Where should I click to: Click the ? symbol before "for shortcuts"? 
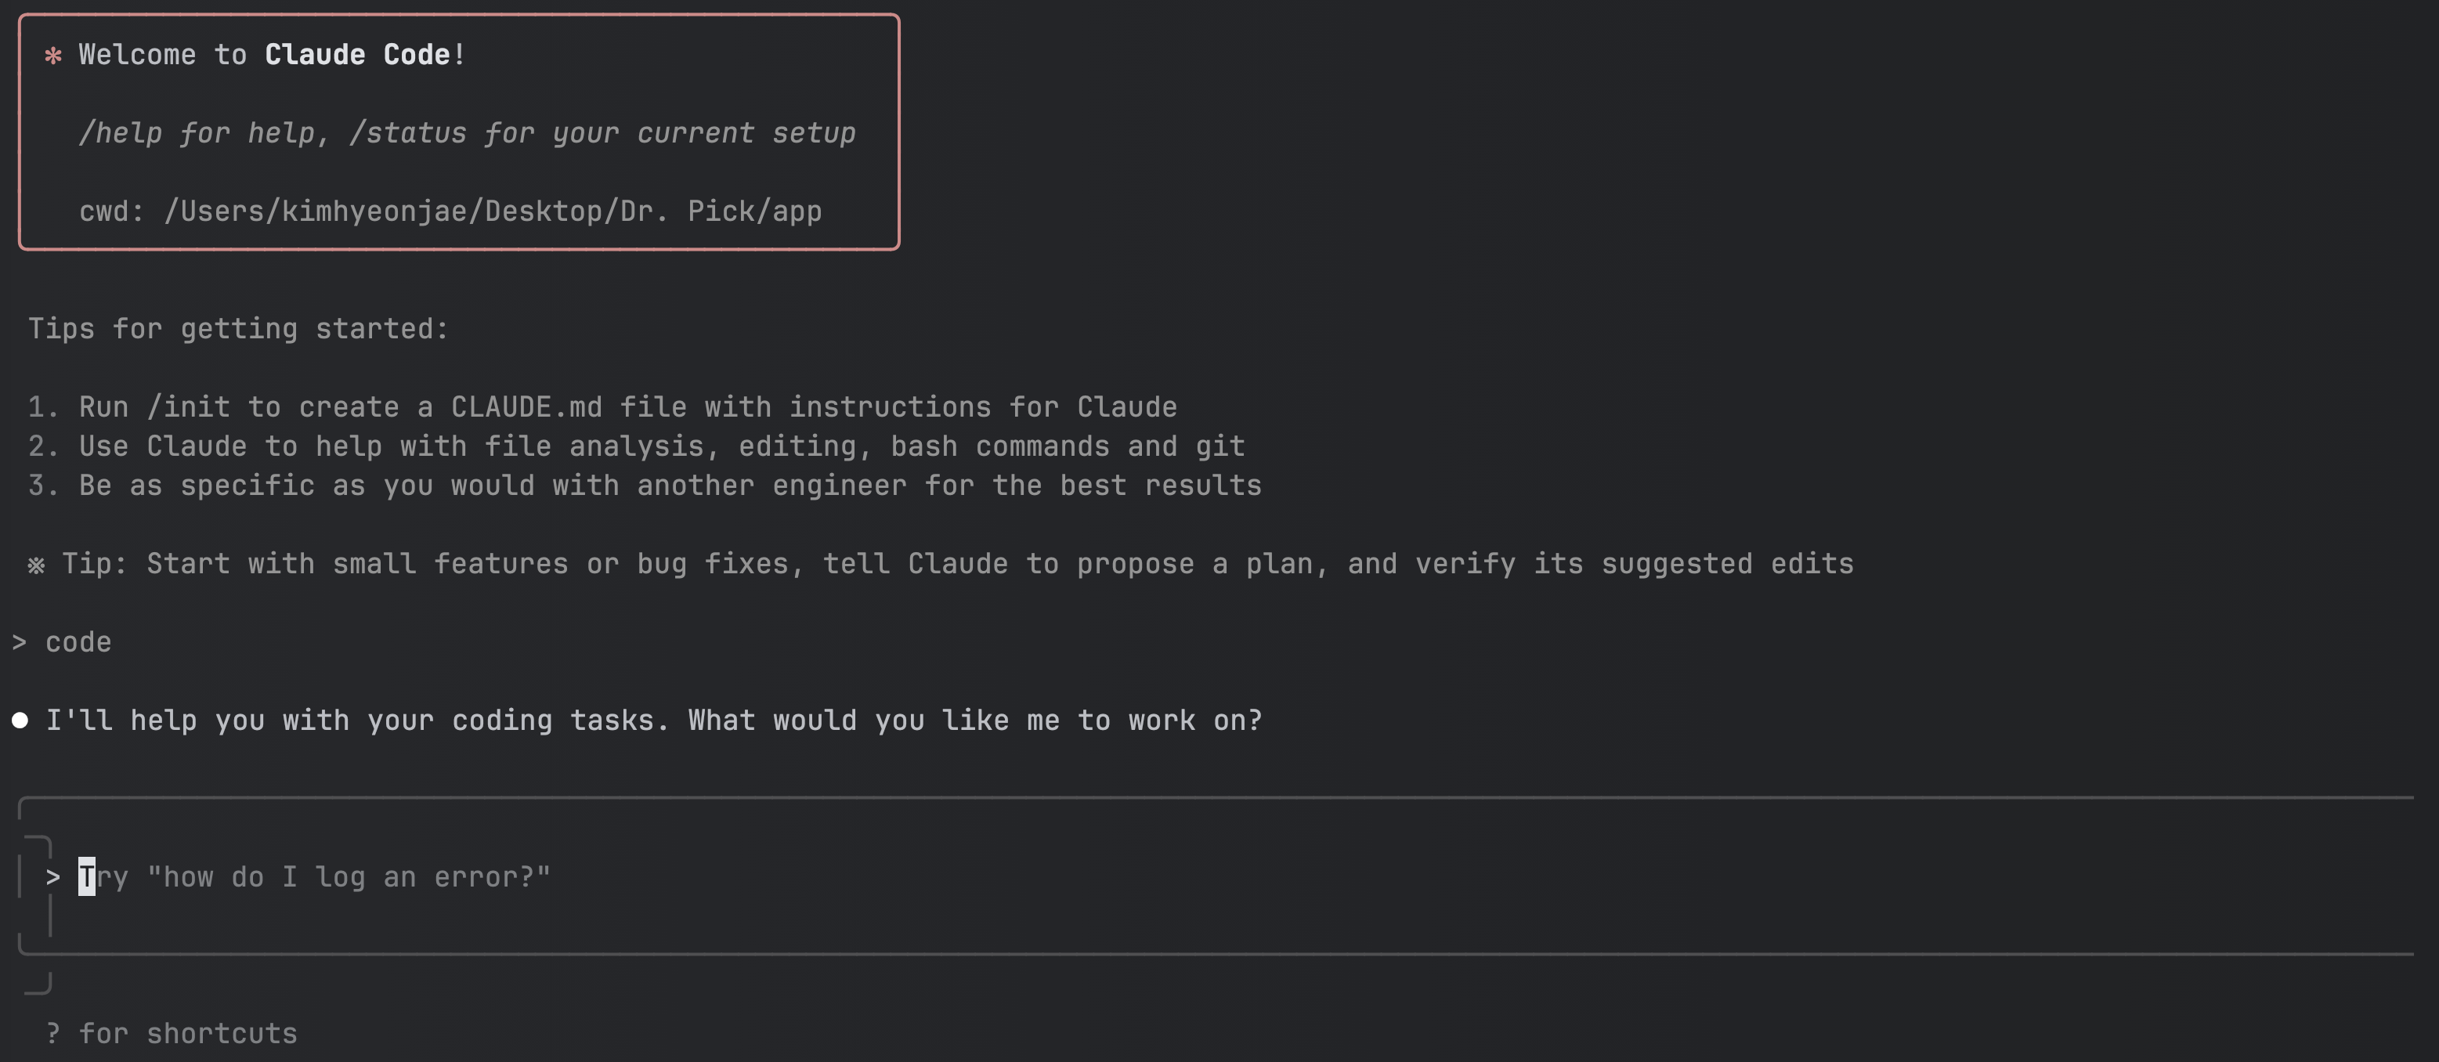[53, 1034]
